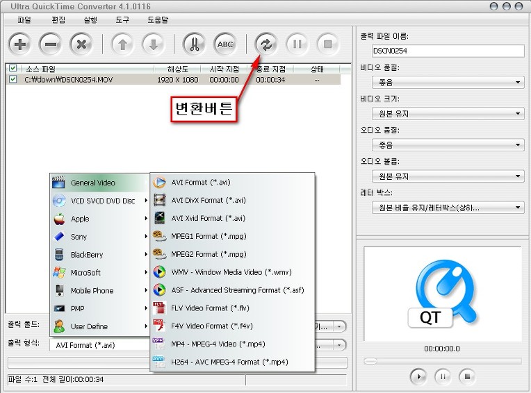Expand the output format dropdown arrow
This screenshot has width=531, height=393.
click(x=339, y=345)
